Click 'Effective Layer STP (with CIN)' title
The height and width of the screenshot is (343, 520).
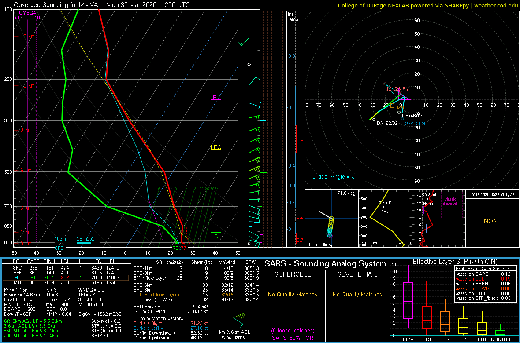coord(455,262)
